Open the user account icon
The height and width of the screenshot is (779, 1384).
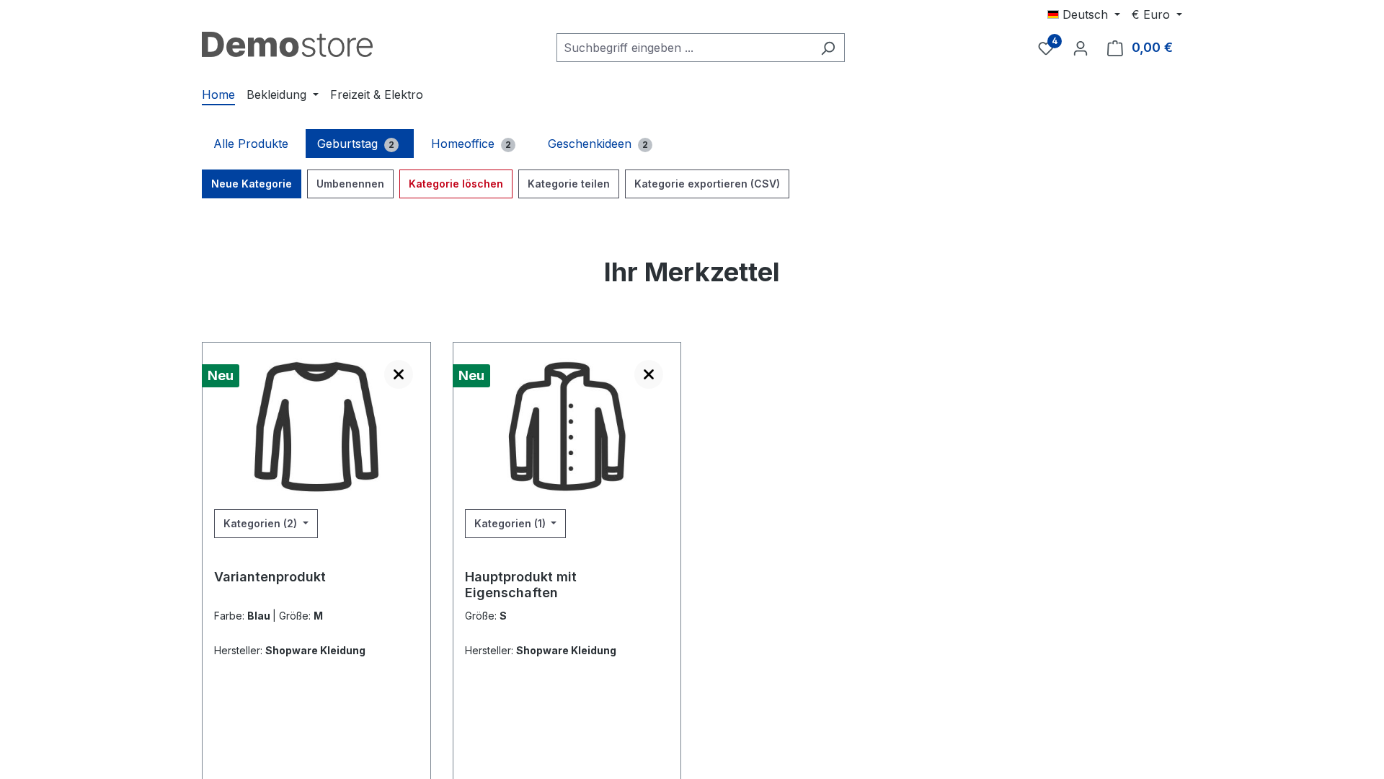(1081, 48)
